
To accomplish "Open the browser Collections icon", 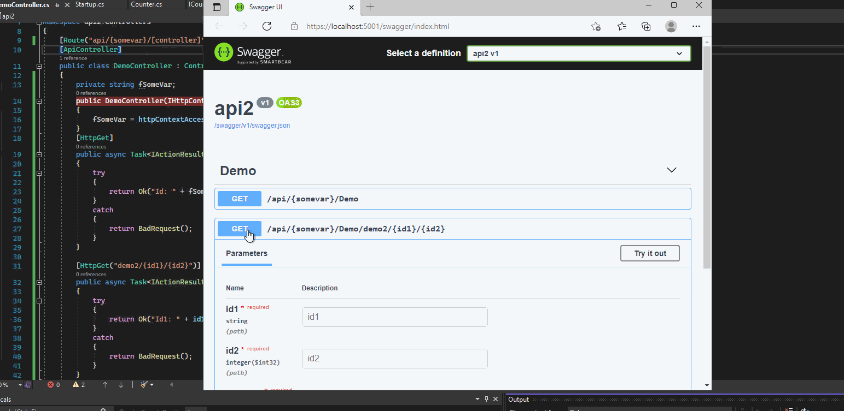I will (x=646, y=26).
